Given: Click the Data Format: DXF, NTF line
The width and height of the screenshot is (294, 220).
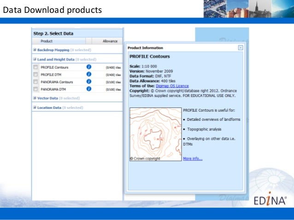Looking at the screenshot, I should point(150,76).
